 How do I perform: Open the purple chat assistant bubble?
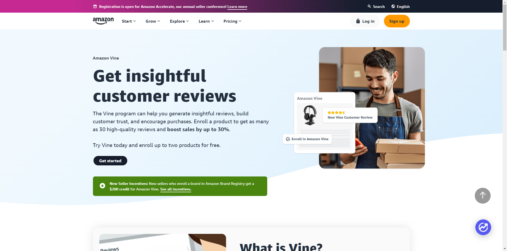point(483,227)
